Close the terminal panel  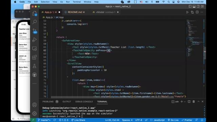pos(202,102)
